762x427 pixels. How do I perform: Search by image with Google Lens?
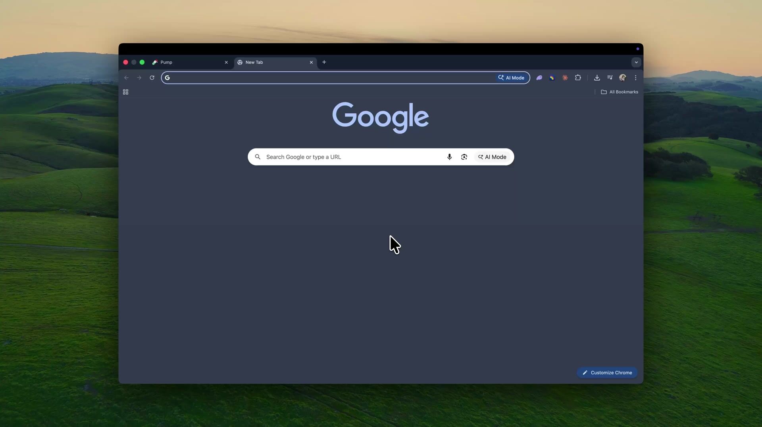464,157
